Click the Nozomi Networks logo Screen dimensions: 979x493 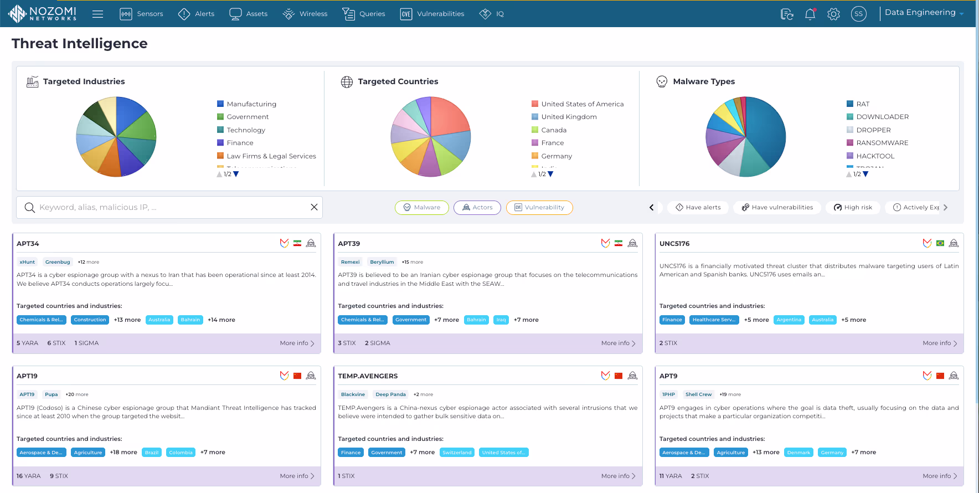[x=42, y=13]
